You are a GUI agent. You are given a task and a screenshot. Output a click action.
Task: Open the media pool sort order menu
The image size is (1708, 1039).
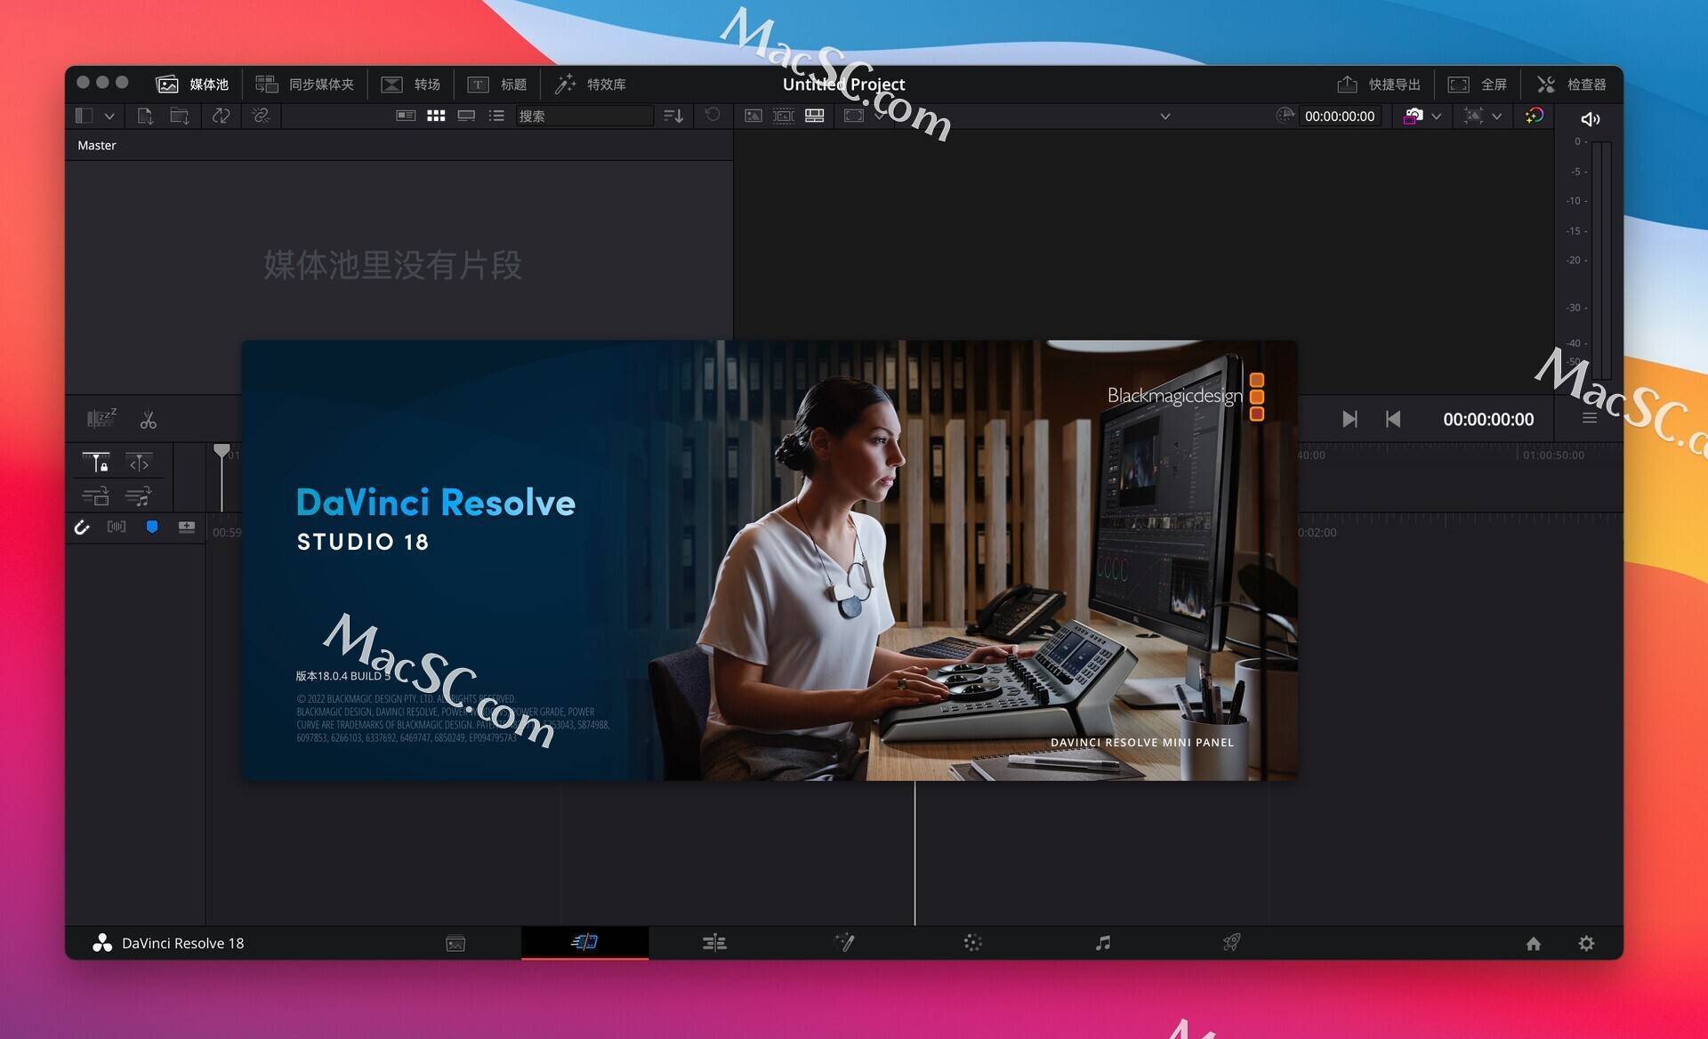tap(673, 116)
